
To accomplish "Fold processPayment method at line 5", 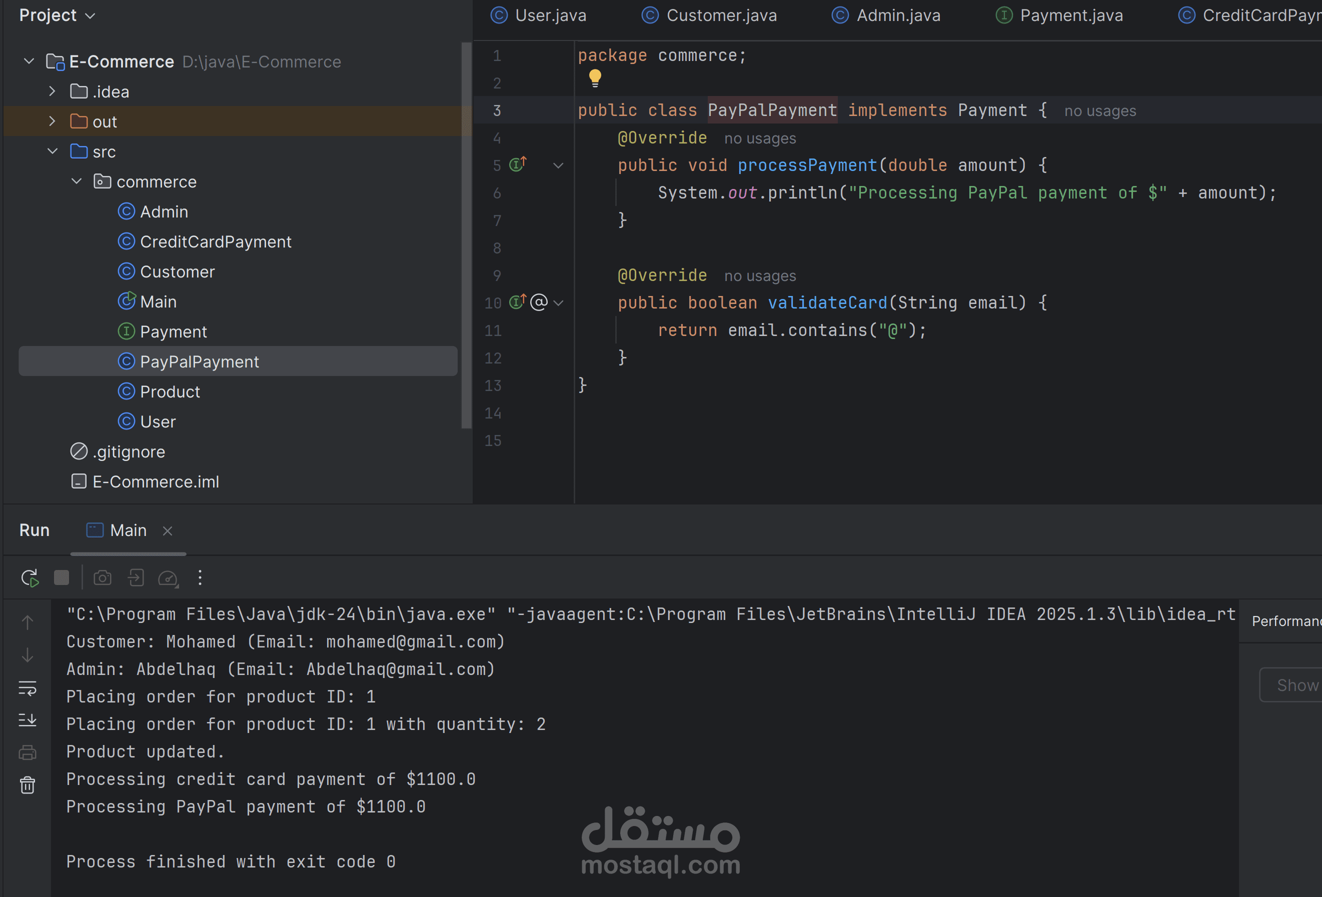I will [x=558, y=165].
